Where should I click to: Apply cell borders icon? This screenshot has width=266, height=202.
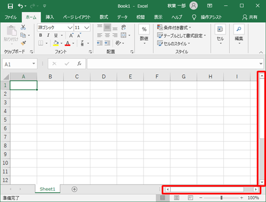(41, 43)
